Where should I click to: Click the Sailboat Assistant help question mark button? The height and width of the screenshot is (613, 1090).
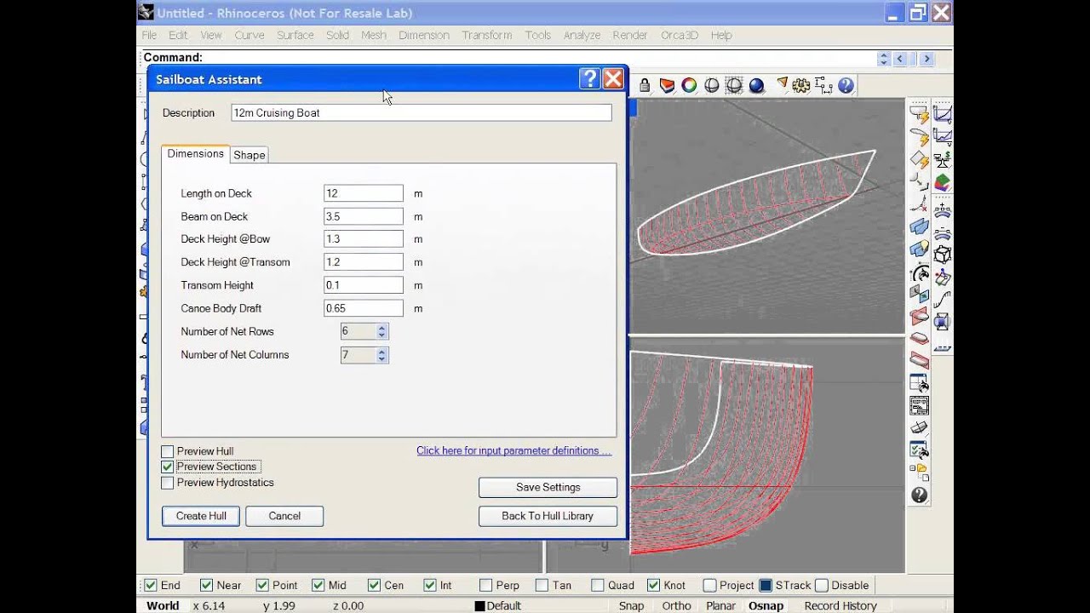pos(589,79)
